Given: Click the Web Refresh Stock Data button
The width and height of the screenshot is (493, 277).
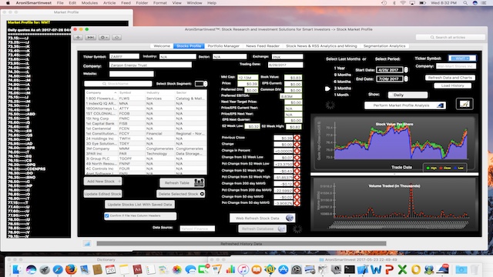Looking at the screenshot, I should pyautogui.click(x=262, y=218).
